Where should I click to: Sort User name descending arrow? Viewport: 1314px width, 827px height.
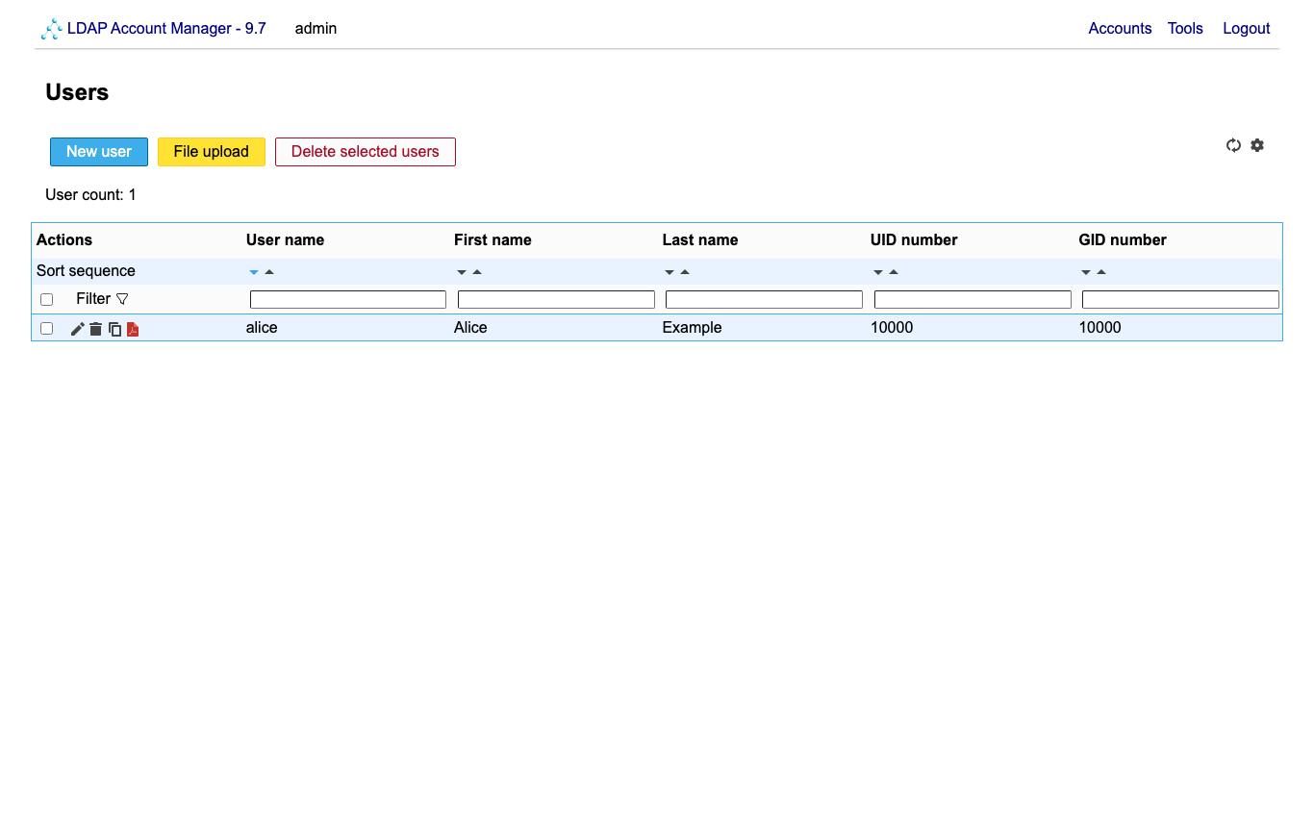click(254, 272)
